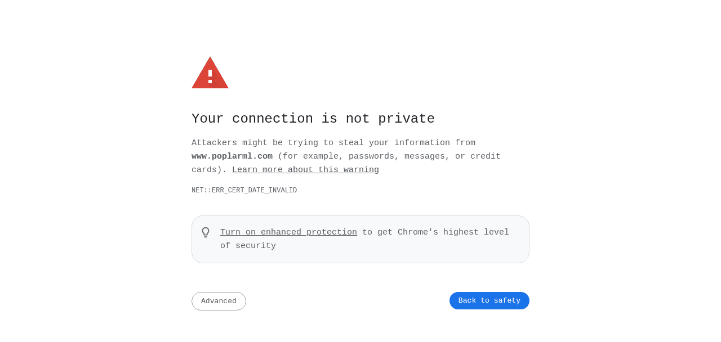
Task: Expand the Advanced options button
Action: click(x=219, y=301)
